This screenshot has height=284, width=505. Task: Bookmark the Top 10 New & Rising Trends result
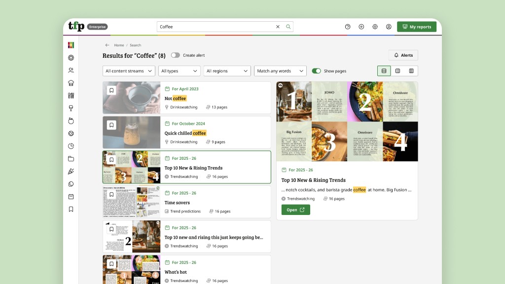tap(111, 160)
